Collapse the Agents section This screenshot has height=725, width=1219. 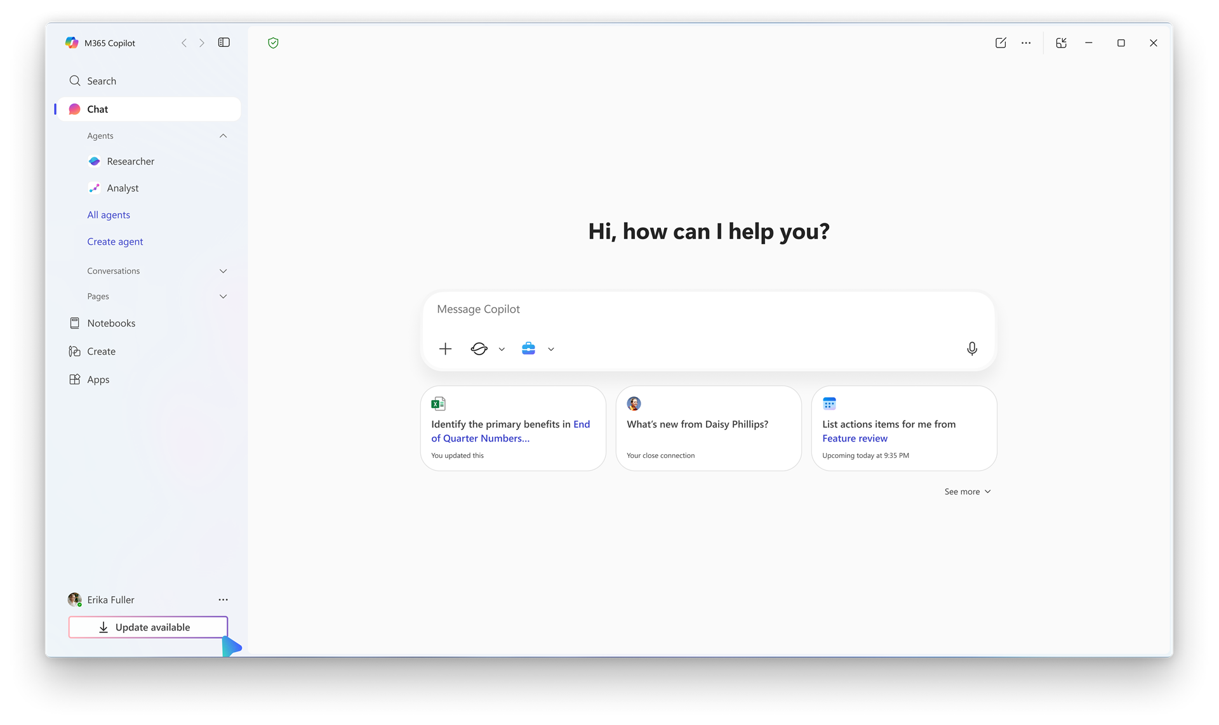click(x=223, y=136)
